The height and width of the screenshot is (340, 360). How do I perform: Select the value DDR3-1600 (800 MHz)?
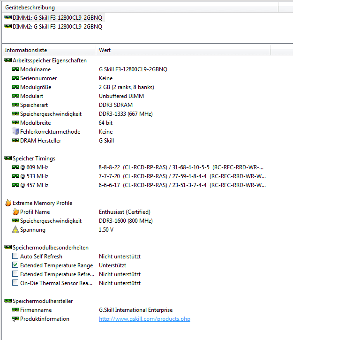point(126,221)
